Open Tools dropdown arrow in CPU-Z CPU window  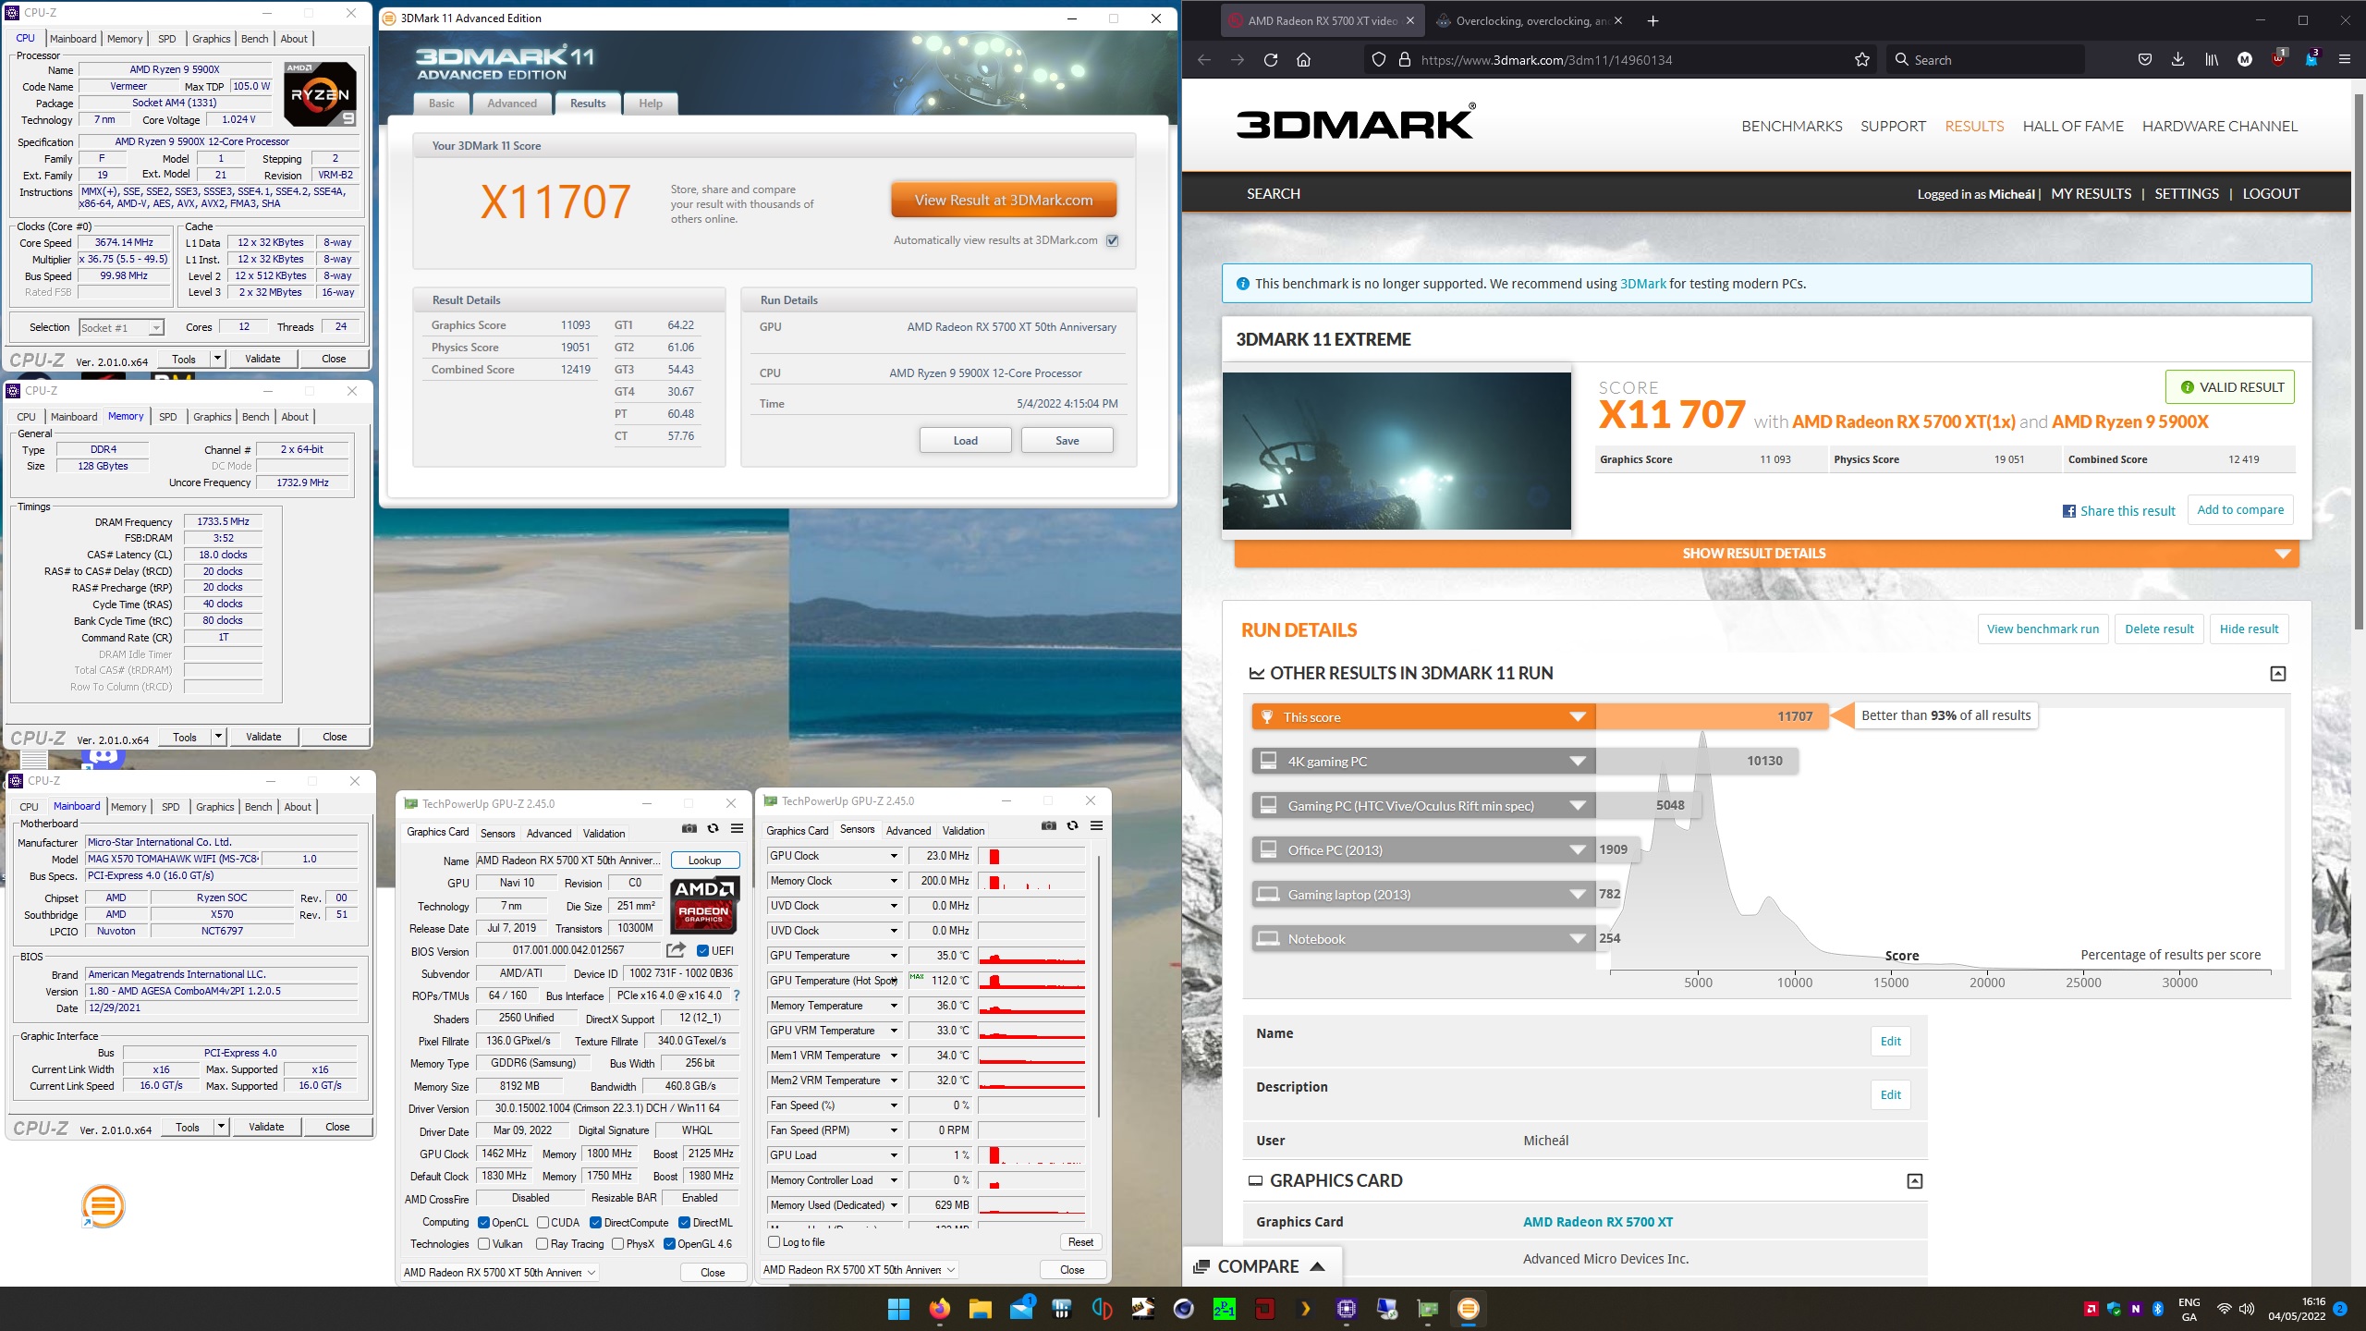point(217,359)
